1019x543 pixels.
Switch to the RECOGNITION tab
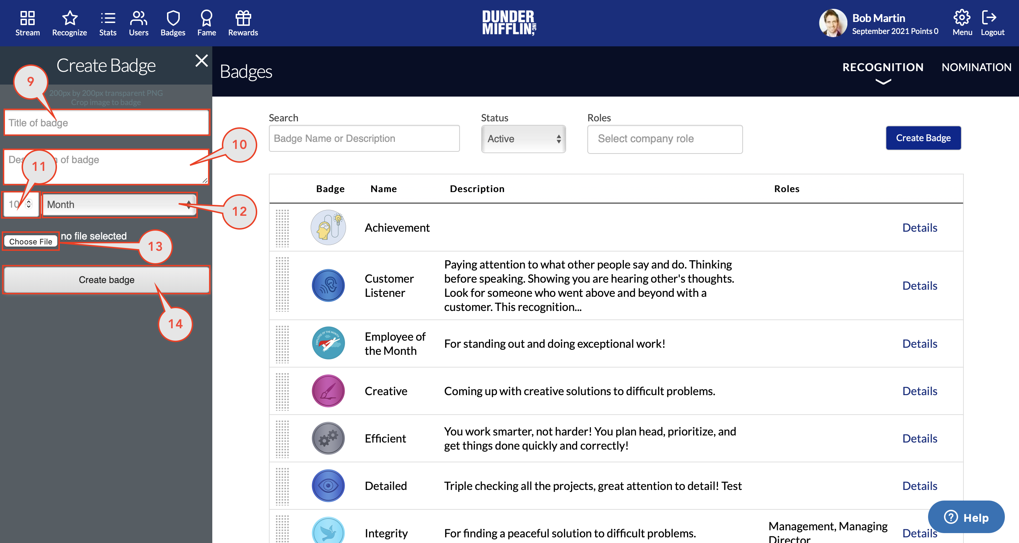coord(883,67)
